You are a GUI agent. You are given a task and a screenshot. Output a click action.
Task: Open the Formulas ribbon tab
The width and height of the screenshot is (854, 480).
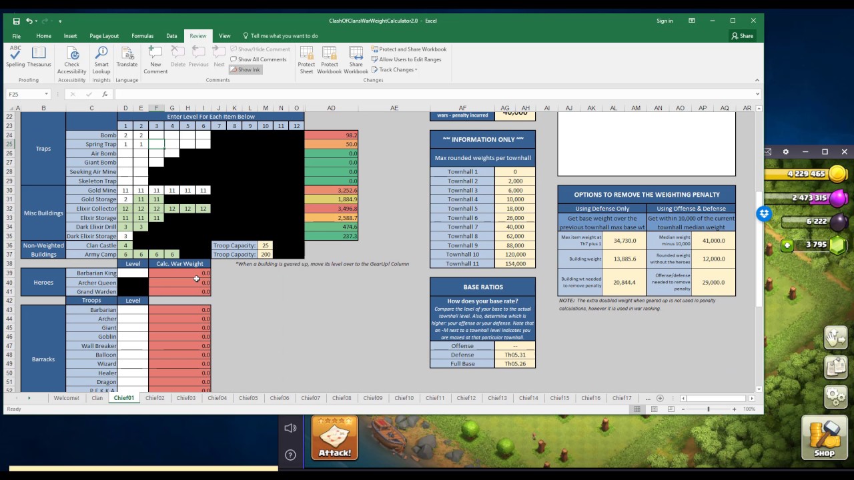coord(142,36)
